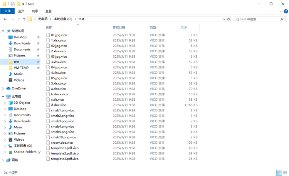The height and width of the screenshot is (176, 289).
Task: Click the Back navigation arrow
Action: tap(5, 19)
